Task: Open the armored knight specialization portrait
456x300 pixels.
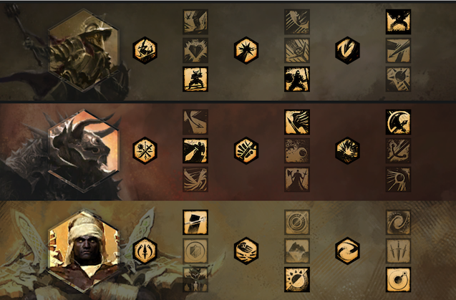Action: tap(84, 50)
